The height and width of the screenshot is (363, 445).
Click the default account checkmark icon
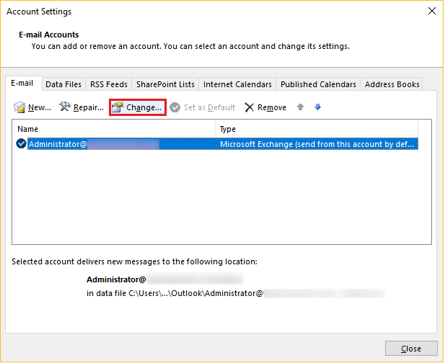pyautogui.click(x=22, y=143)
